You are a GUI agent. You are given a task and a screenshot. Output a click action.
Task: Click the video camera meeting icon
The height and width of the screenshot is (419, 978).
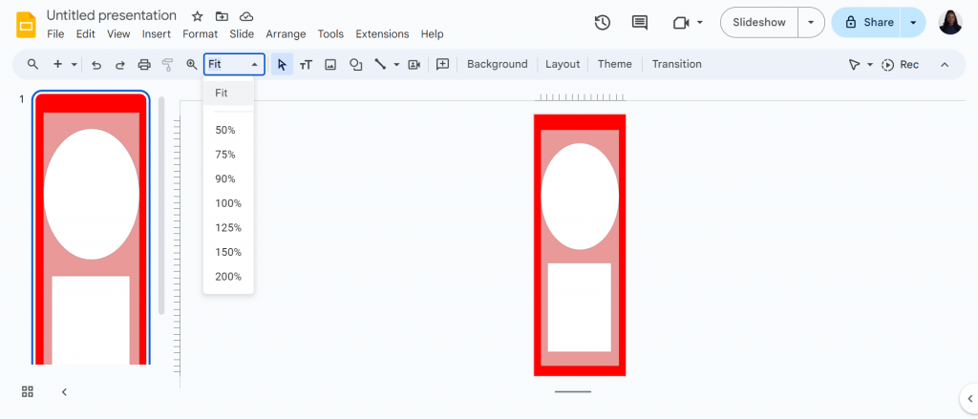(680, 23)
